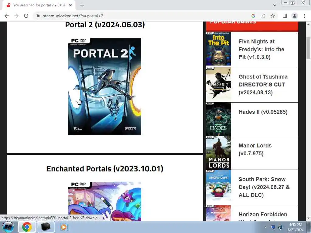Close the 'You searched for portal 2' tab
Screen dimensions: 311x233
pyautogui.click(x=70, y=5)
